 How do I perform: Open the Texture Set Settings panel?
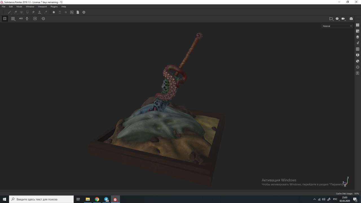(358, 31)
